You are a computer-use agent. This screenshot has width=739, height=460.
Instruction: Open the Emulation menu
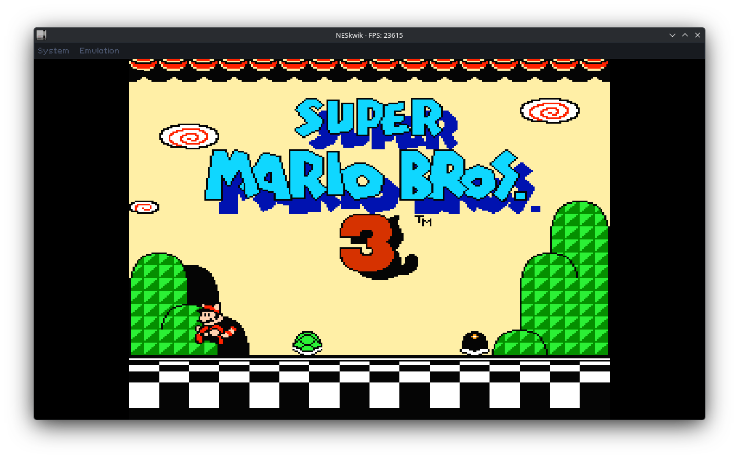point(100,51)
